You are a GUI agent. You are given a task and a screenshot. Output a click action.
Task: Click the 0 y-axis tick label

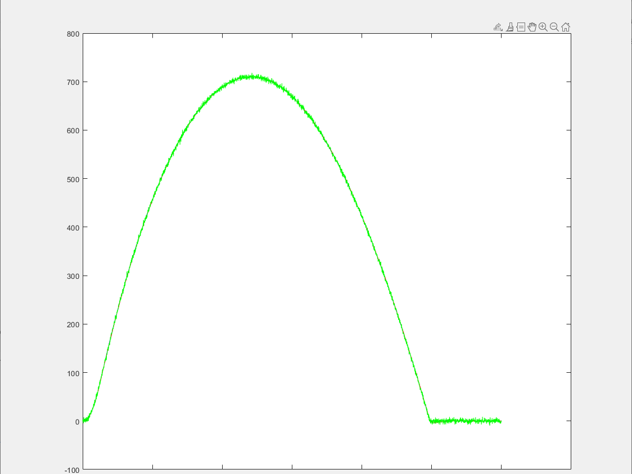pyautogui.click(x=77, y=421)
